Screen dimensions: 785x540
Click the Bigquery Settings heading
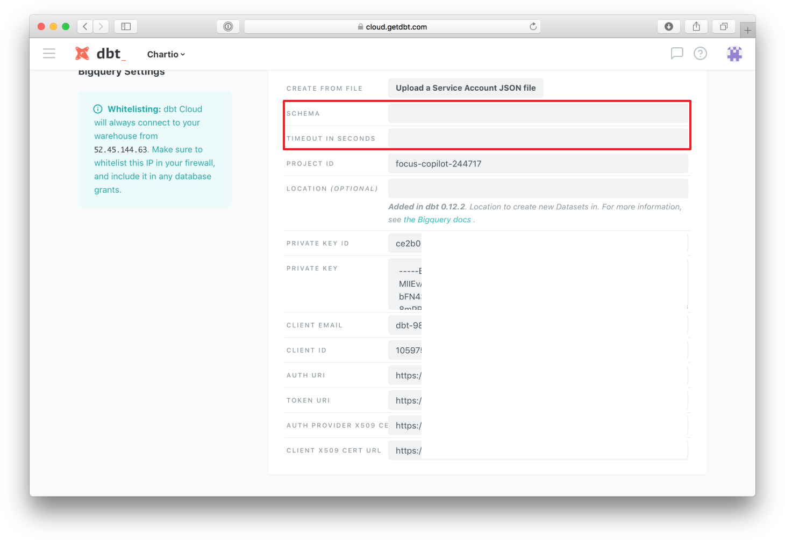(x=122, y=72)
